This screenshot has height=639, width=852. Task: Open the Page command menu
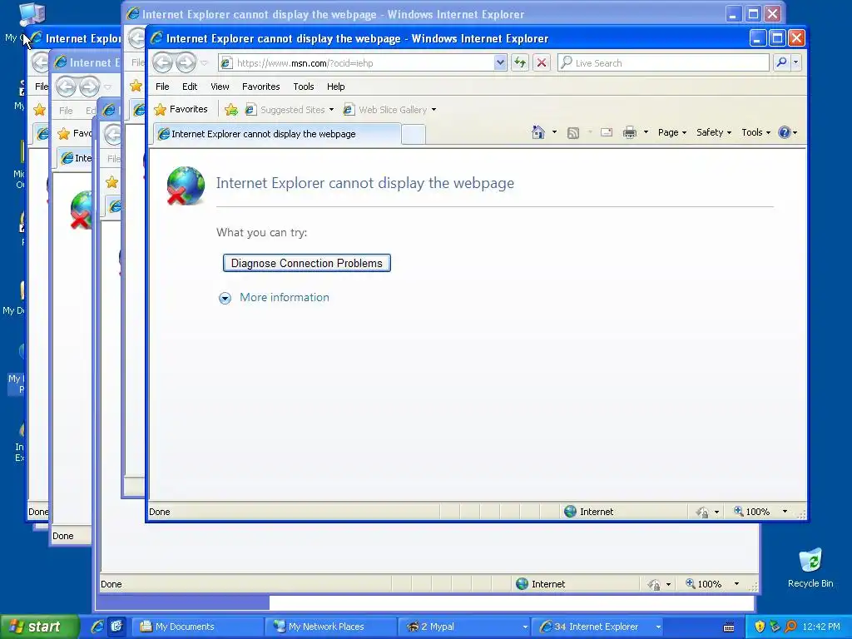672,132
